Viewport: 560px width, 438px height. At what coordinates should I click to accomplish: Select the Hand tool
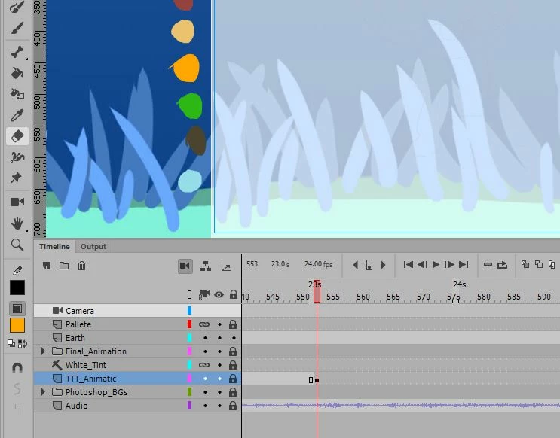coord(17,224)
